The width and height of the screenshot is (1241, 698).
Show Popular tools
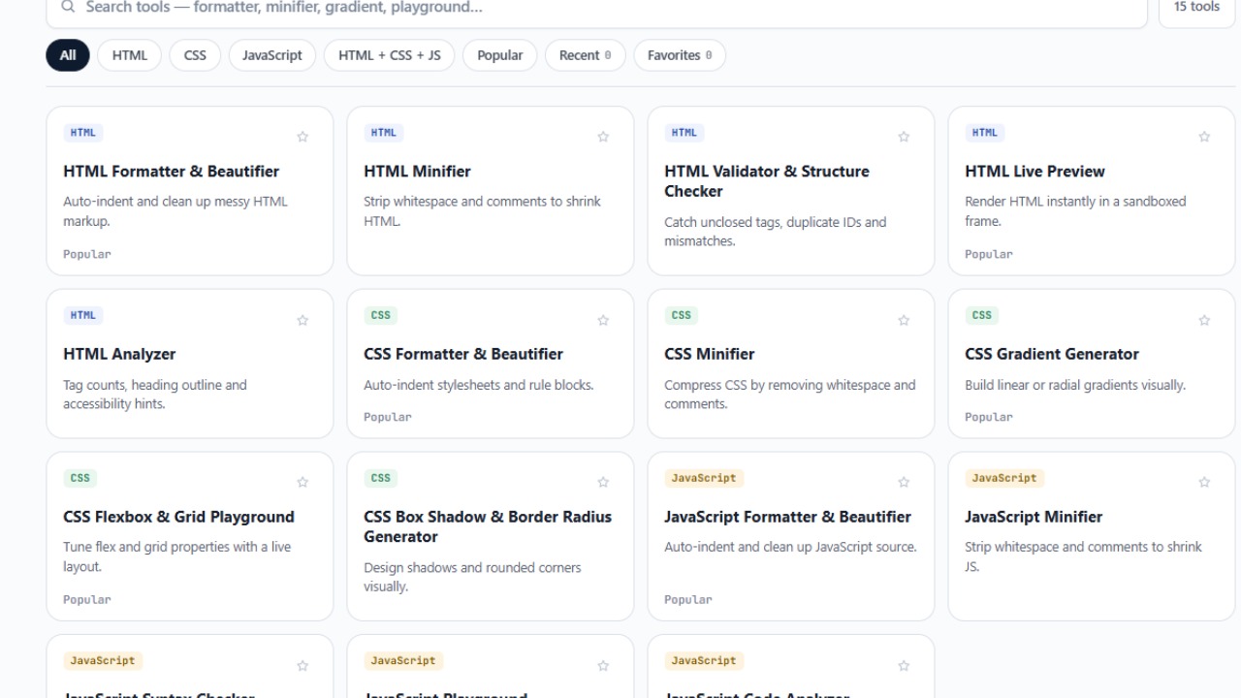(x=500, y=55)
